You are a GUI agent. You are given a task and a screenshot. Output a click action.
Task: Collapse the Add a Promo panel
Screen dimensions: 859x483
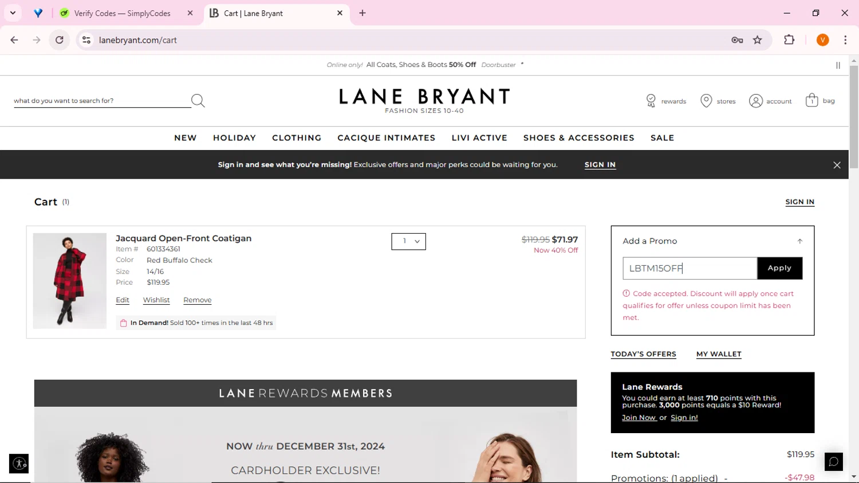tap(800, 241)
